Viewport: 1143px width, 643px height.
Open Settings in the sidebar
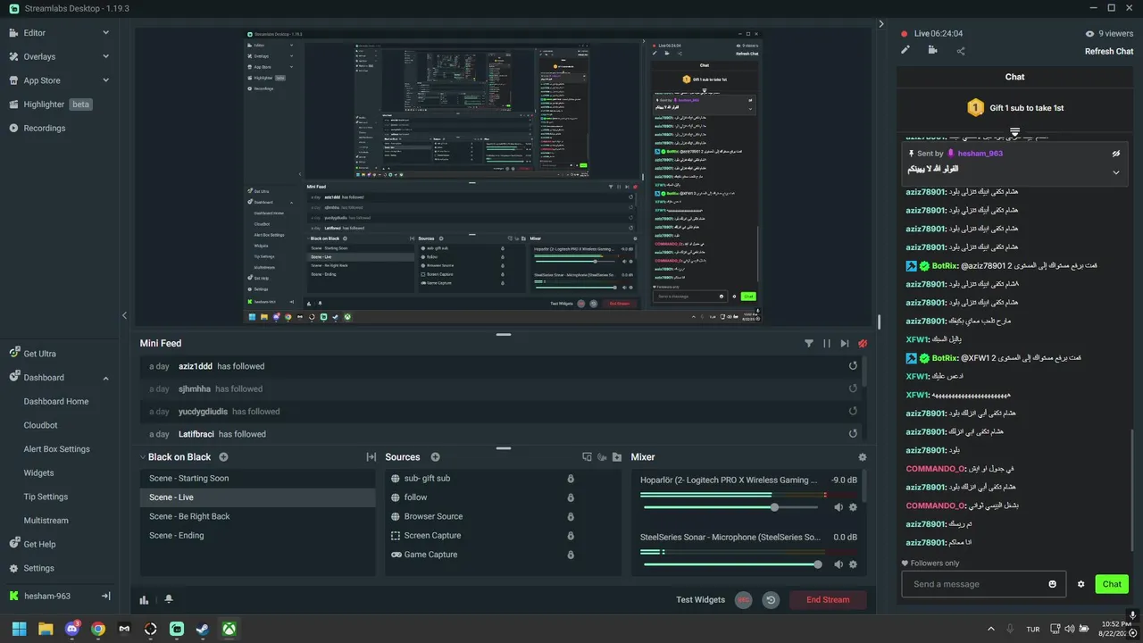click(x=38, y=568)
